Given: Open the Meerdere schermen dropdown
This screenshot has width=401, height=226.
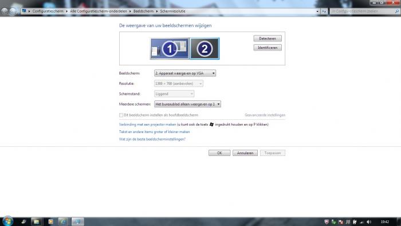Looking at the screenshot, I should [187, 104].
